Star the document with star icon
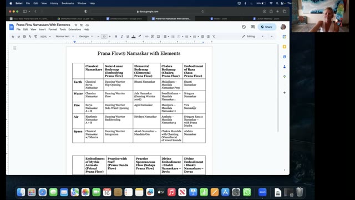The image size is (355, 200). coord(76,25)
